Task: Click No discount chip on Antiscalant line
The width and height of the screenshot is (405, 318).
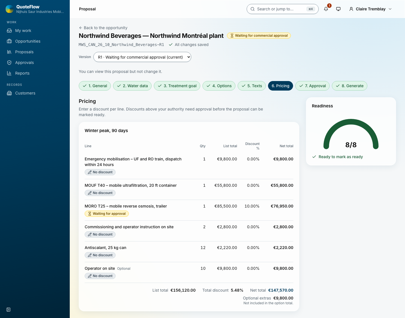Action: (x=100, y=255)
